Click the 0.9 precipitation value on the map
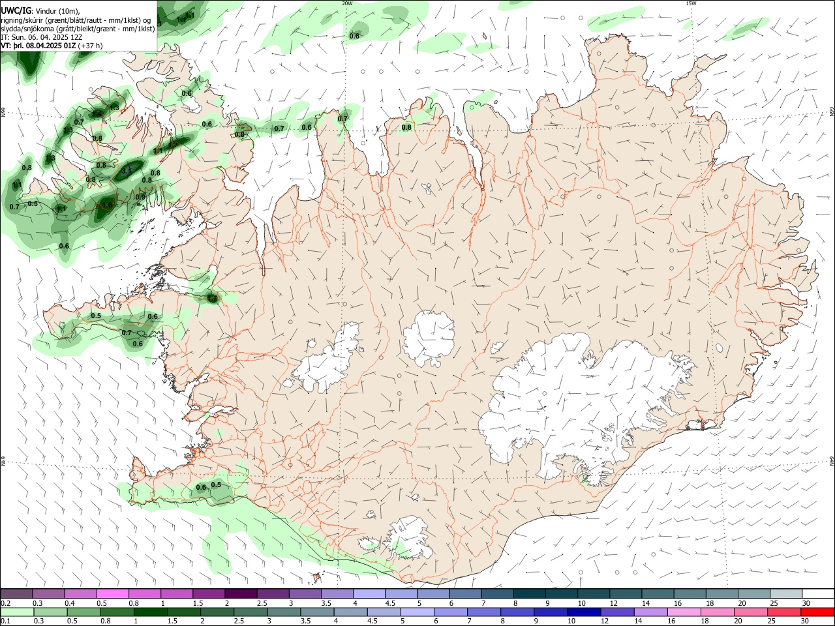The height and width of the screenshot is (626, 835). click(140, 197)
